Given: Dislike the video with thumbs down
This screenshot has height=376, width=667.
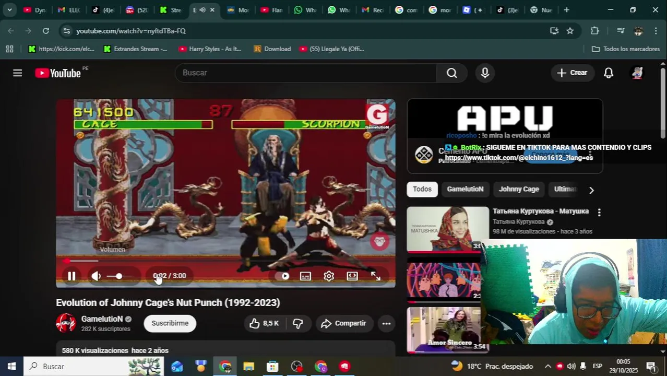Looking at the screenshot, I should click(298, 323).
